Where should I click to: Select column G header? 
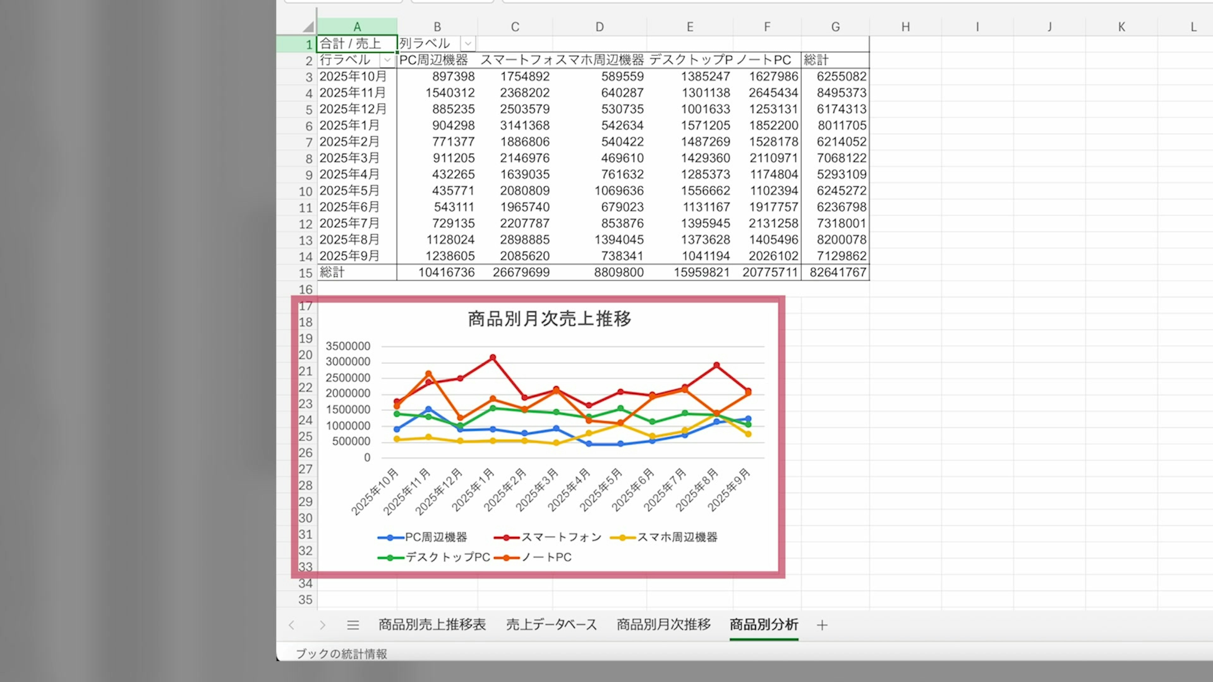[835, 27]
